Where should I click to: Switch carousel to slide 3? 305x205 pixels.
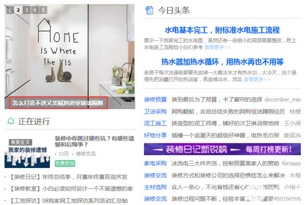[26, 10]
